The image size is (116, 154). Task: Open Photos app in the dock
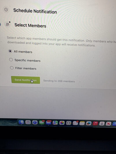(62, 123)
